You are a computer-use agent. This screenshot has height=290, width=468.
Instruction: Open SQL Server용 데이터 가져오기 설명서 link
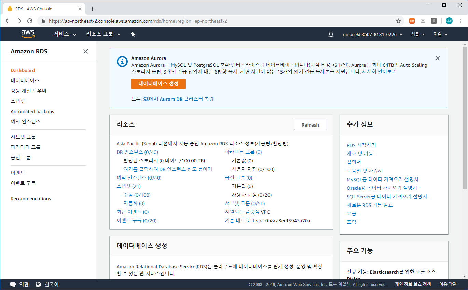tap(387, 197)
